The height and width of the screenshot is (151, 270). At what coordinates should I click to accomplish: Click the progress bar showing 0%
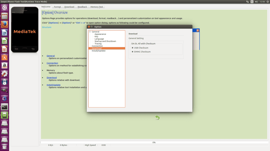click(154, 142)
